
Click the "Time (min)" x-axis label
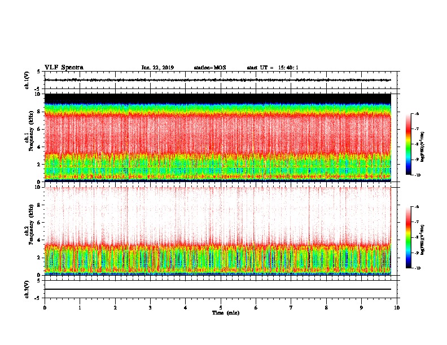pyautogui.click(x=226, y=313)
